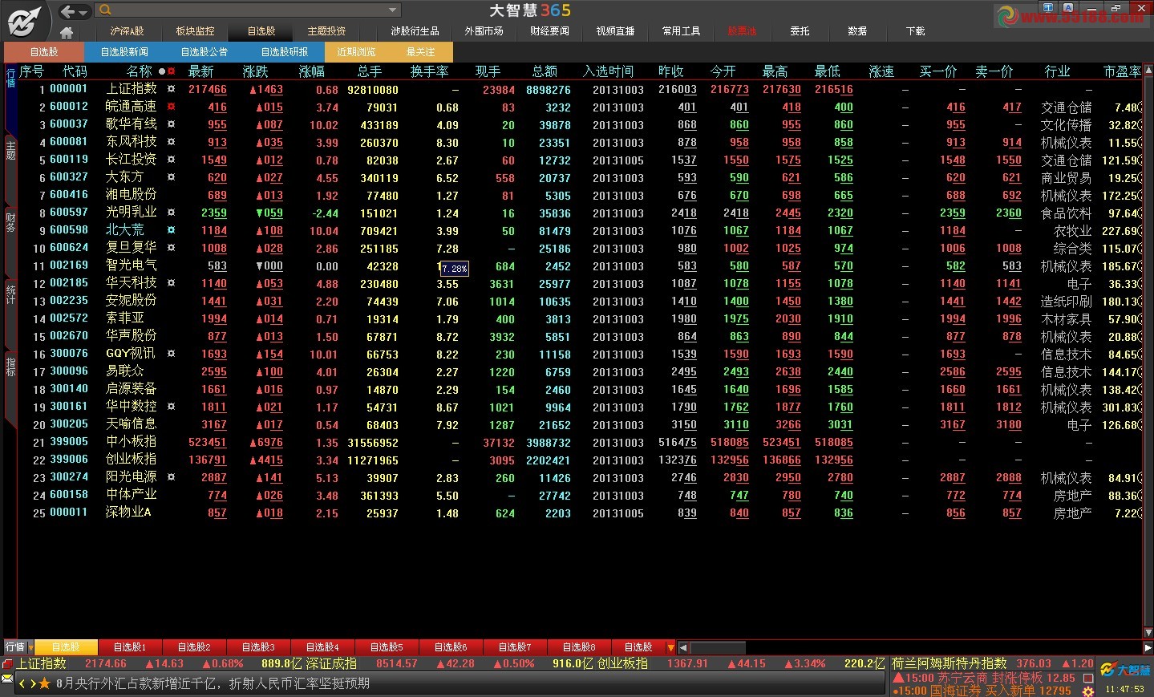This screenshot has height=697, width=1154.
Task: Open the 近期浏览 tab
Action: [356, 52]
